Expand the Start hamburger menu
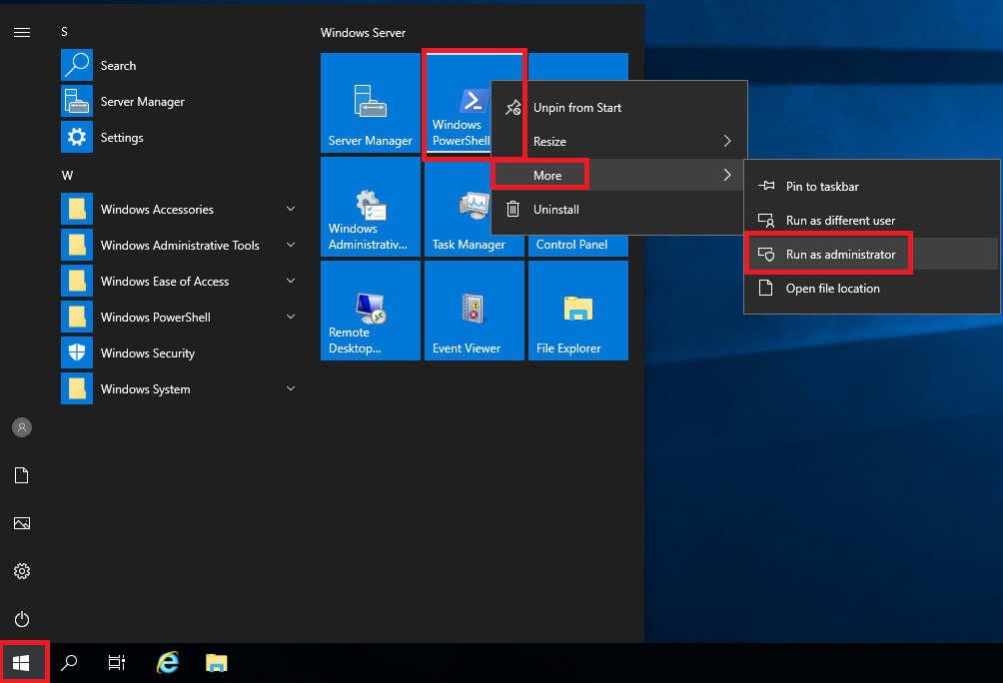 click(22, 32)
